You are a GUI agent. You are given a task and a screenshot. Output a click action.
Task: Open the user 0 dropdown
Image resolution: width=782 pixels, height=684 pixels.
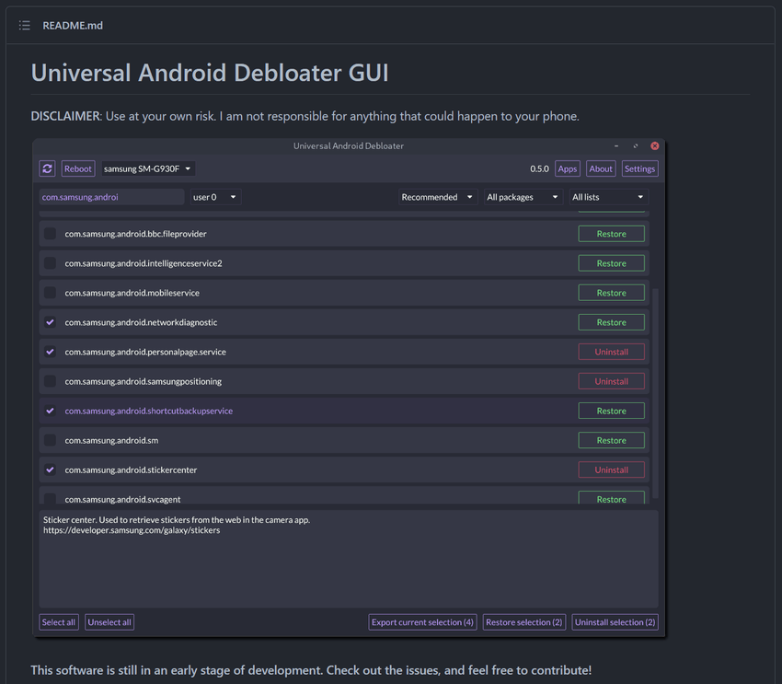point(215,197)
